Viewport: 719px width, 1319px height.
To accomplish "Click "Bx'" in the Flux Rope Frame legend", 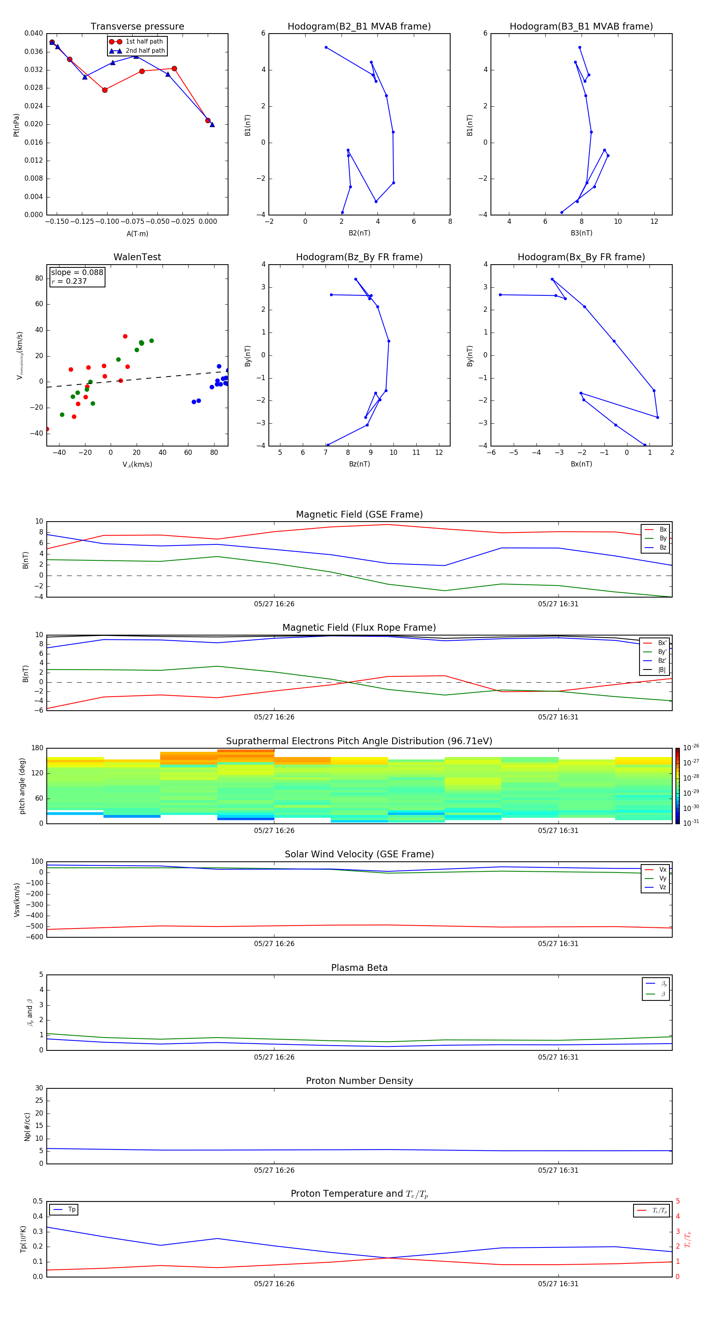I will point(662,643).
